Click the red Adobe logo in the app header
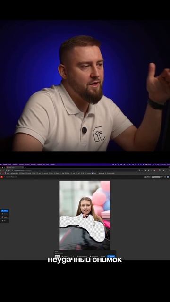Viewport: 170px width, 302px height. (2, 177)
